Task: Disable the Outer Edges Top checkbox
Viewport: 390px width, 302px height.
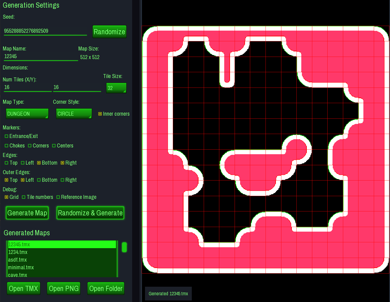Action: point(6,180)
